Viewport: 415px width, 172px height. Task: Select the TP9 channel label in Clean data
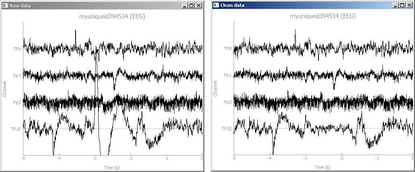pos(227,49)
